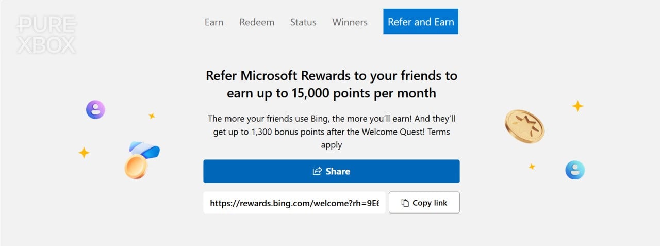Viewport: 660px width, 246px height.
Task: Switch to the Redeem tab
Action: pos(257,22)
